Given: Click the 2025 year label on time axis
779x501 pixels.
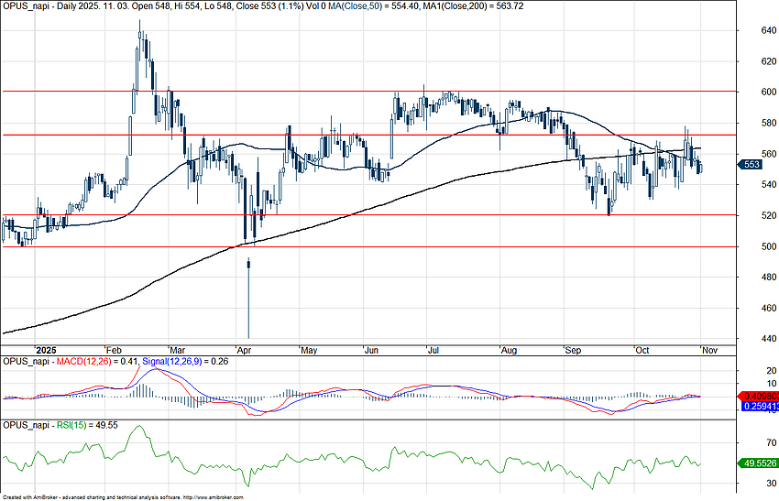Looking at the screenshot, I should (x=44, y=350).
